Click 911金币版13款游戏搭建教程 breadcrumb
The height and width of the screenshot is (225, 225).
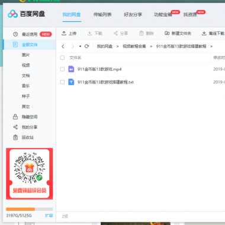tap(181, 46)
